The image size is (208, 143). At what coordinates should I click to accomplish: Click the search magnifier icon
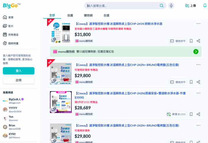(x=161, y=5)
